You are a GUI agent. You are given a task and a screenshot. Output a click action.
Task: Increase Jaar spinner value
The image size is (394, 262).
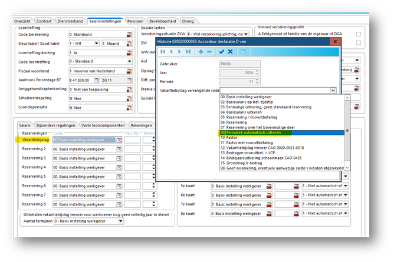click(x=257, y=71)
